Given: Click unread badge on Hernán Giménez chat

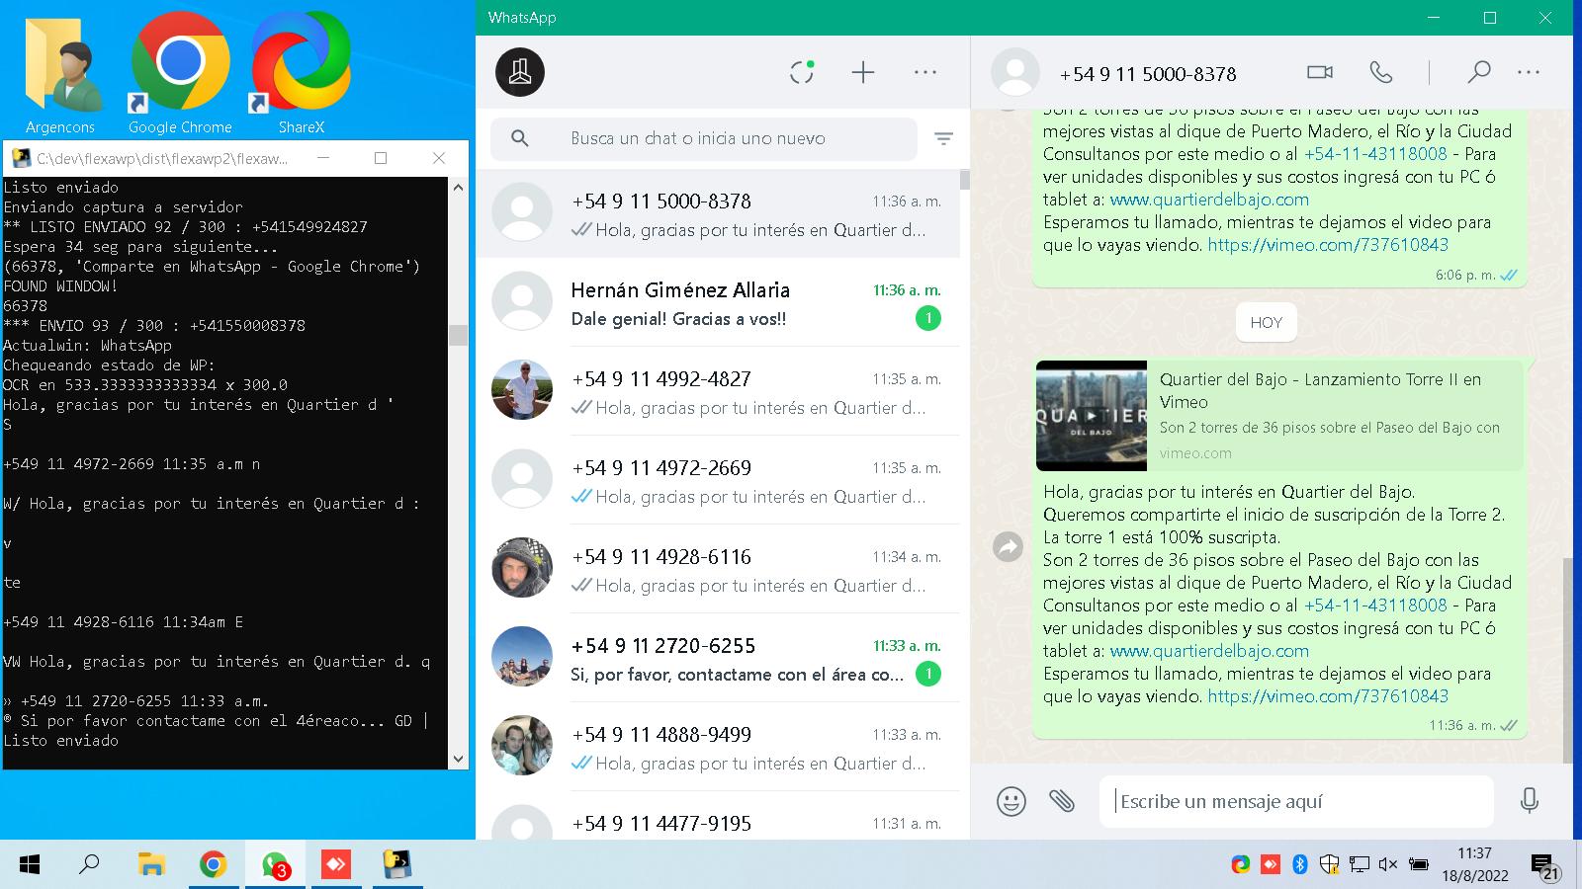Looking at the screenshot, I should (927, 318).
